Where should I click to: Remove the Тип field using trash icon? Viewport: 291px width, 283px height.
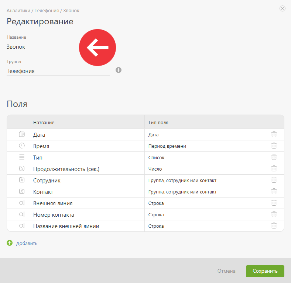274,157
